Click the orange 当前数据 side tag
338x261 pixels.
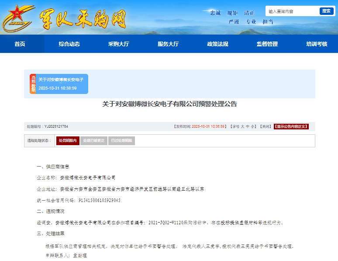click(33, 84)
